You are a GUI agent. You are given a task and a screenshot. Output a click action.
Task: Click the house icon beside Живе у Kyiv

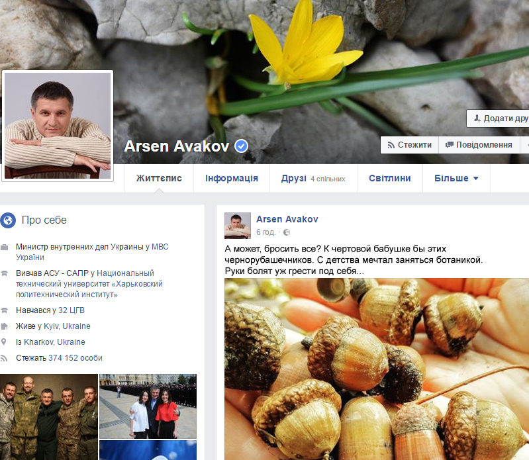click(5, 326)
